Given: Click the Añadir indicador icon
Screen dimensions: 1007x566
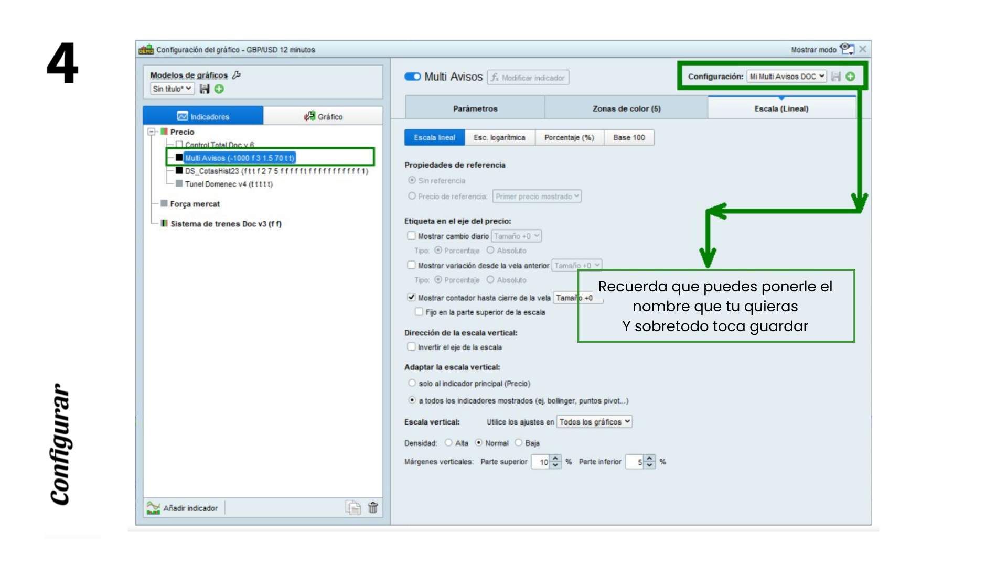Looking at the screenshot, I should [153, 507].
